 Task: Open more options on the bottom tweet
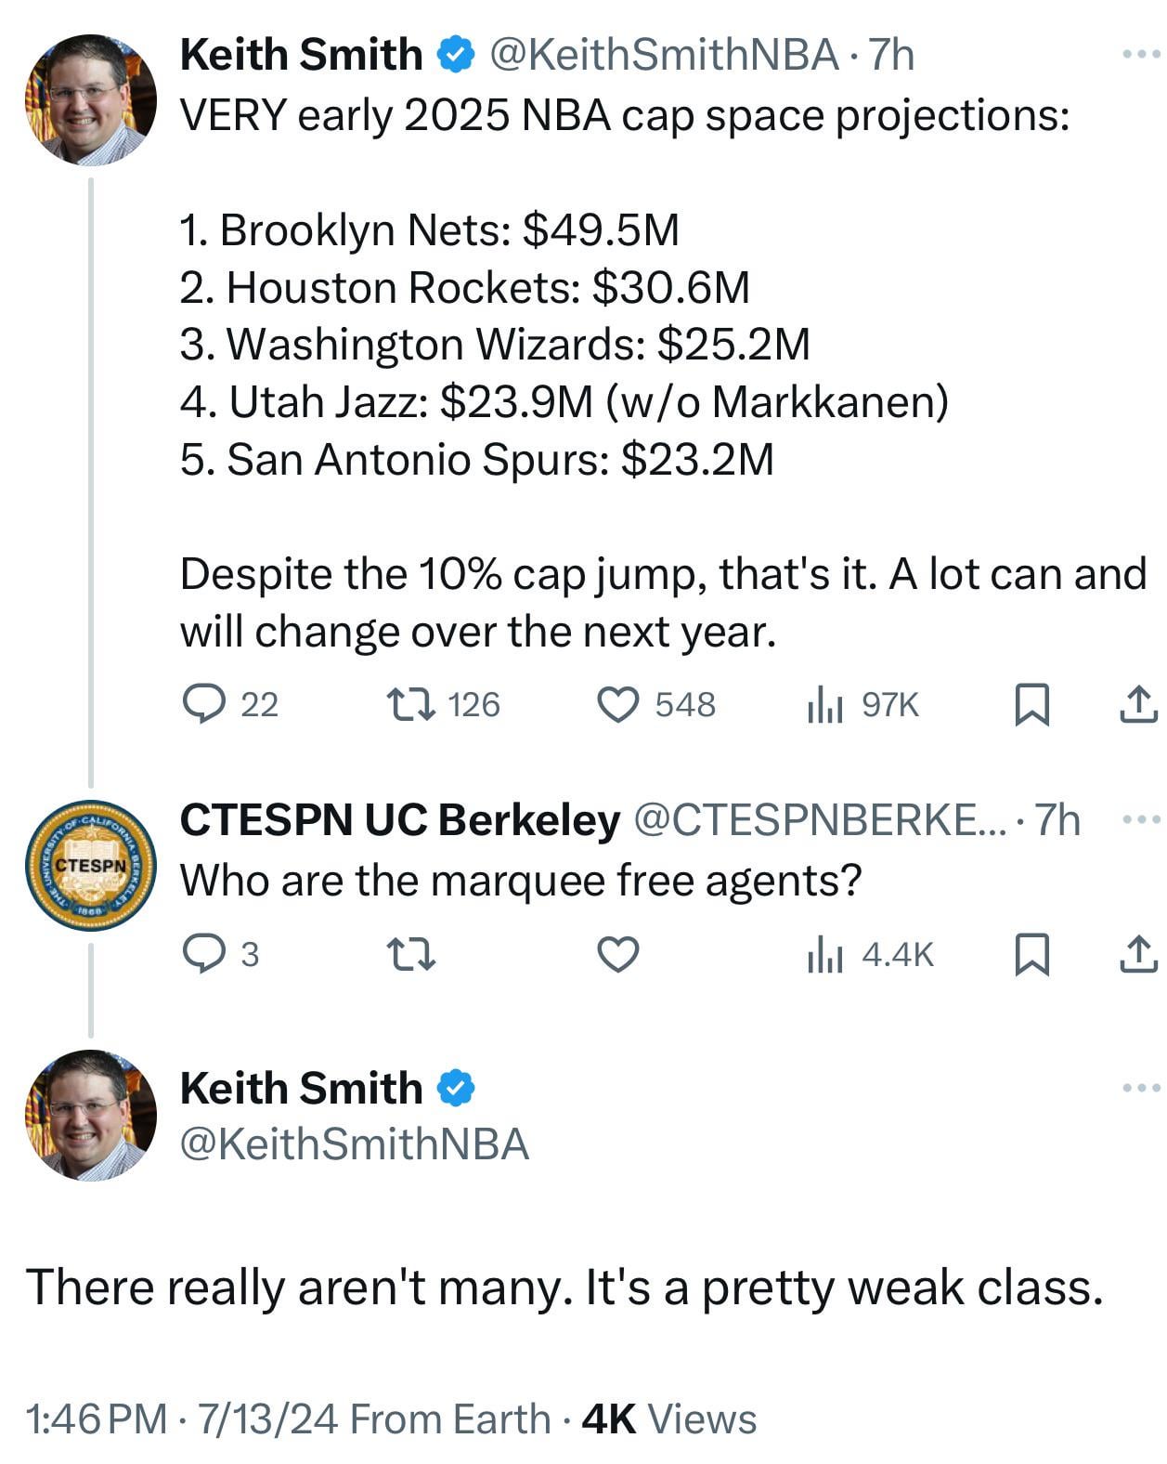point(1141,1088)
